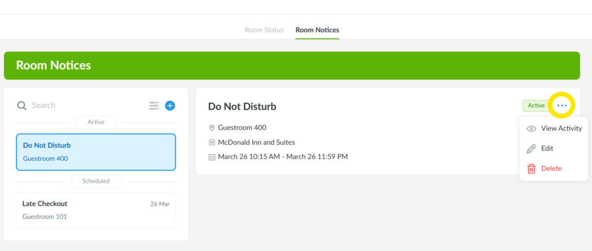Click the location pin icon near Guestroom 400
Viewport: 592px width, 251px height.
point(212,128)
